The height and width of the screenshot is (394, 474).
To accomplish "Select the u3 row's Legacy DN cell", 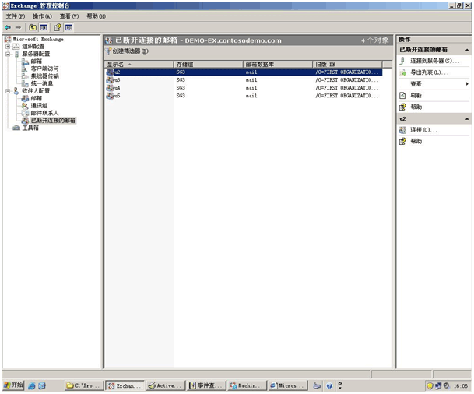I will tap(346, 80).
